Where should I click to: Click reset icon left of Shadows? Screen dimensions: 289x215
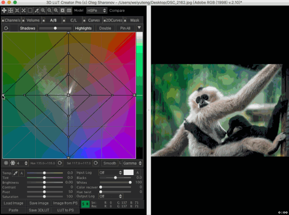point(6,28)
